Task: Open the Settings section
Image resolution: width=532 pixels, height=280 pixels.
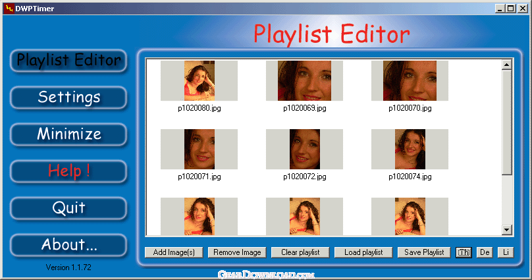Action: (x=68, y=98)
